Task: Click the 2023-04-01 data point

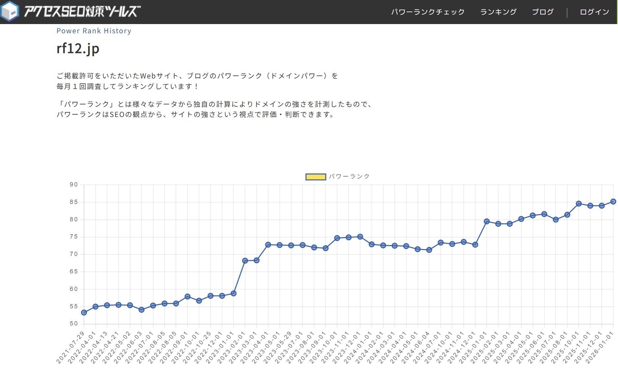Action: point(268,245)
